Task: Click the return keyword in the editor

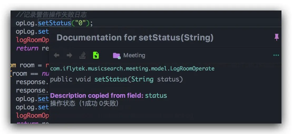Action: click(x=27, y=48)
